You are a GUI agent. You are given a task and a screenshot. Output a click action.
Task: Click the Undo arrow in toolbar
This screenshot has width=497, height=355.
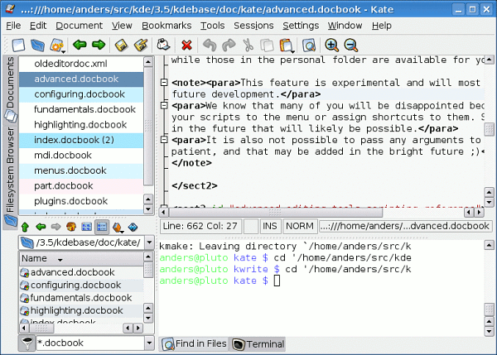(209, 45)
